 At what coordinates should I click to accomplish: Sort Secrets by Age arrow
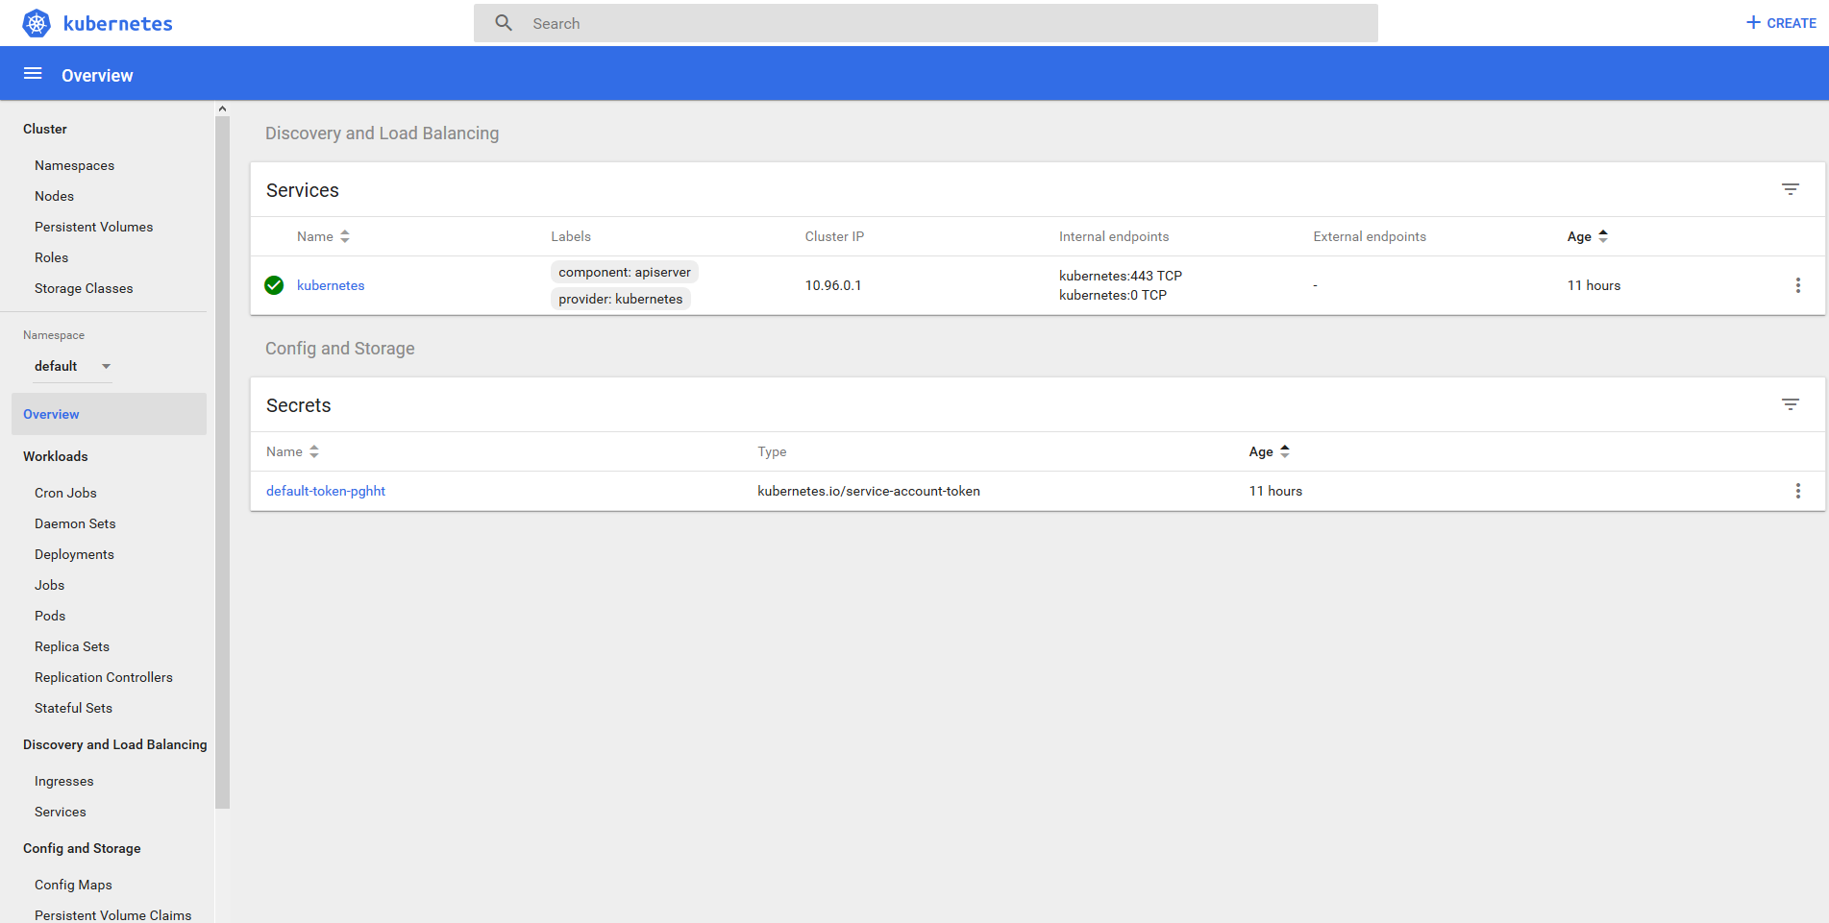coord(1285,451)
